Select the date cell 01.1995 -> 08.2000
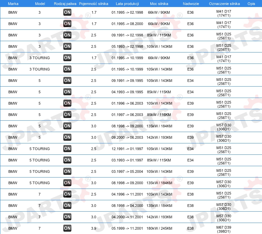Image resolution: width=262 pixels, height=234 pixels. [127, 24]
